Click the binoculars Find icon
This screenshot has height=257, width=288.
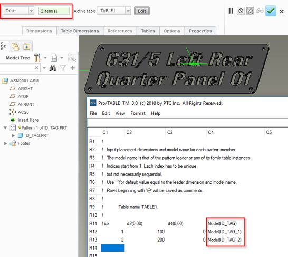click(53, 68)
